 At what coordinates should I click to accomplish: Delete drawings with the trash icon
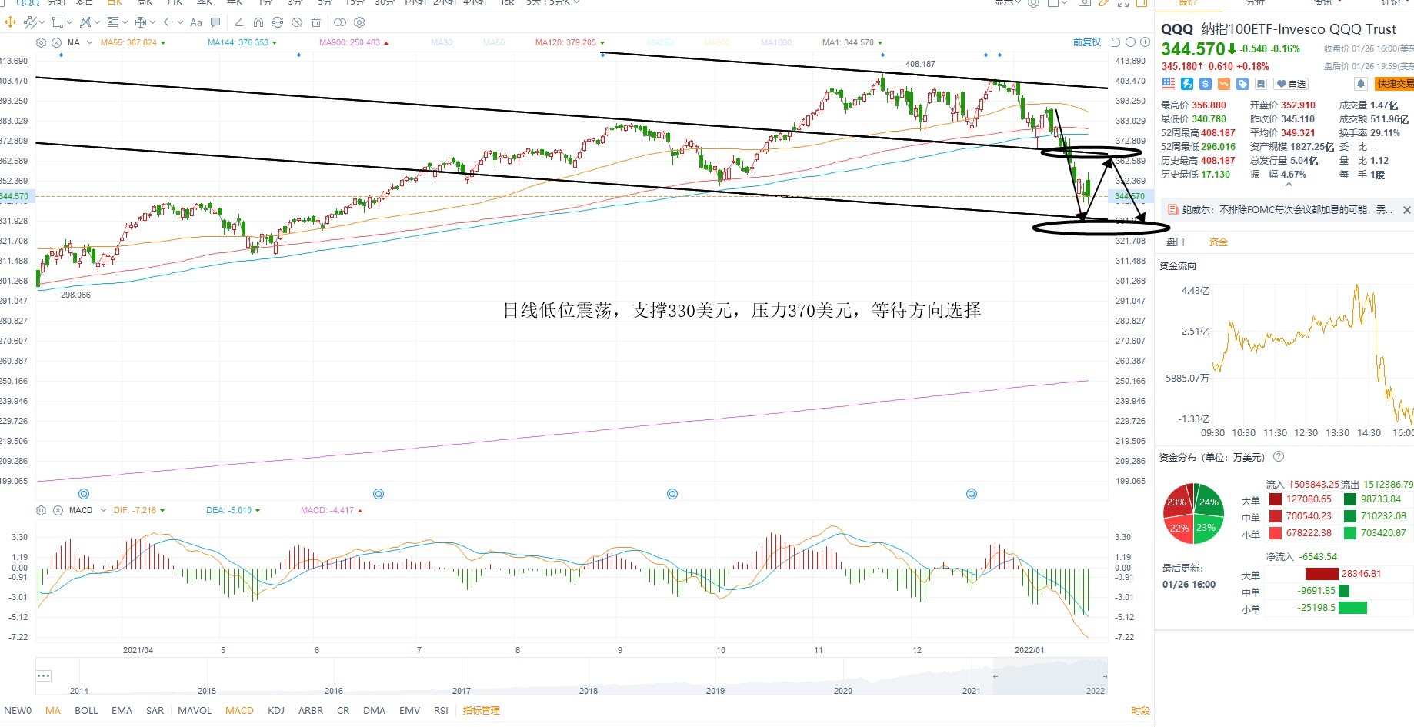[x=316, y=22]
